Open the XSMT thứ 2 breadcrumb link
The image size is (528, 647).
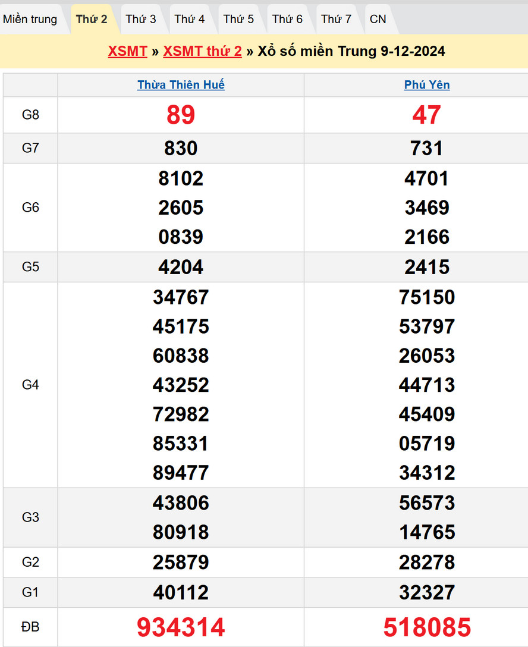click(202, 51)
